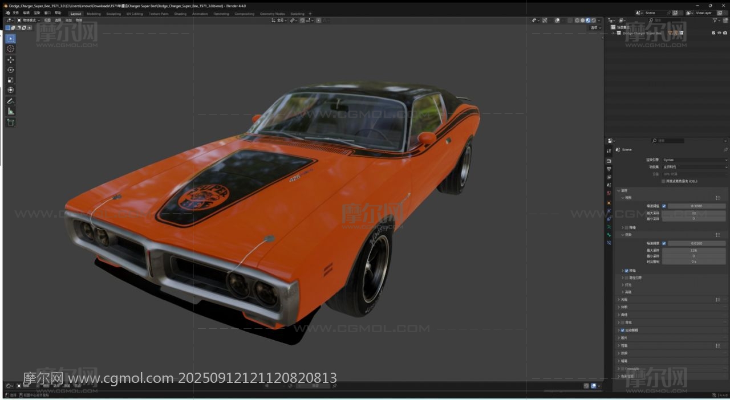Open the render engine Cycles dropdown
The image size is (730, 400).
pos(695,160)
